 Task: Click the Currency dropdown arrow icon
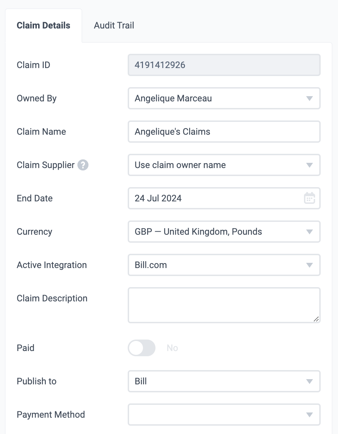click(310, 232)
